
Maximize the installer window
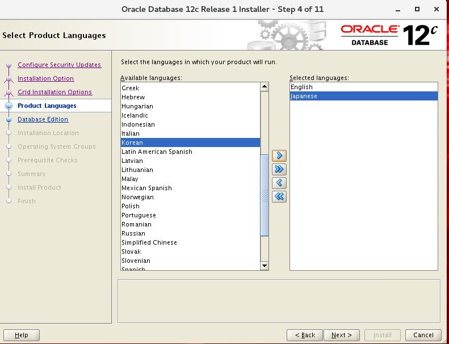(417, 10)
